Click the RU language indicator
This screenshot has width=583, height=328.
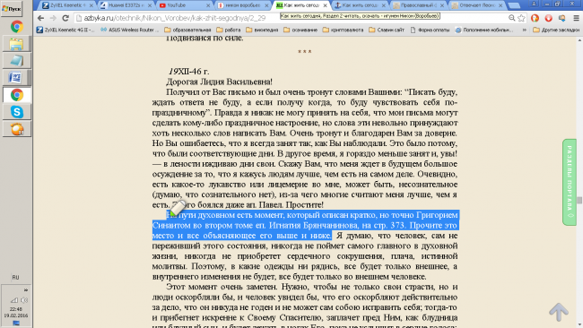tap(15, 278)
